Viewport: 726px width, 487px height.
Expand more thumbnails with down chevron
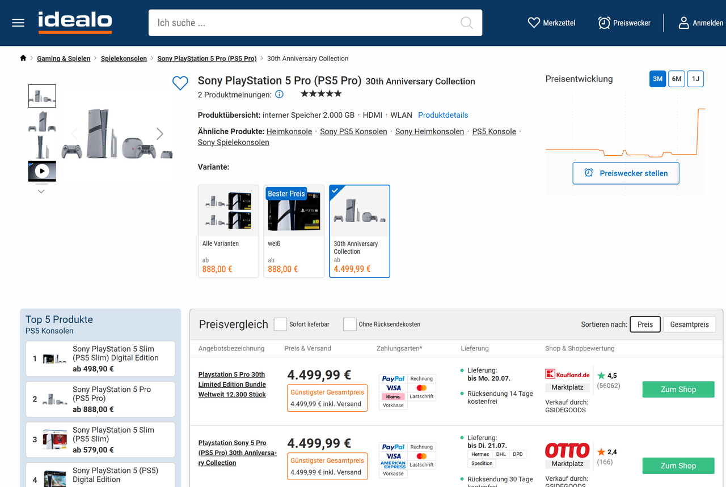pos(41,191)
